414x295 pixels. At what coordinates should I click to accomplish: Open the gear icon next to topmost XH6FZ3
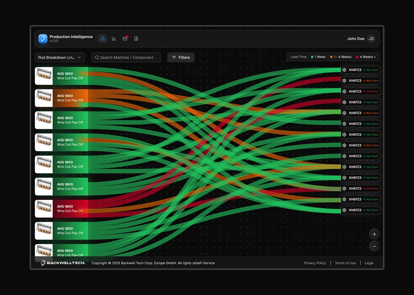click(x=344, y=70)
